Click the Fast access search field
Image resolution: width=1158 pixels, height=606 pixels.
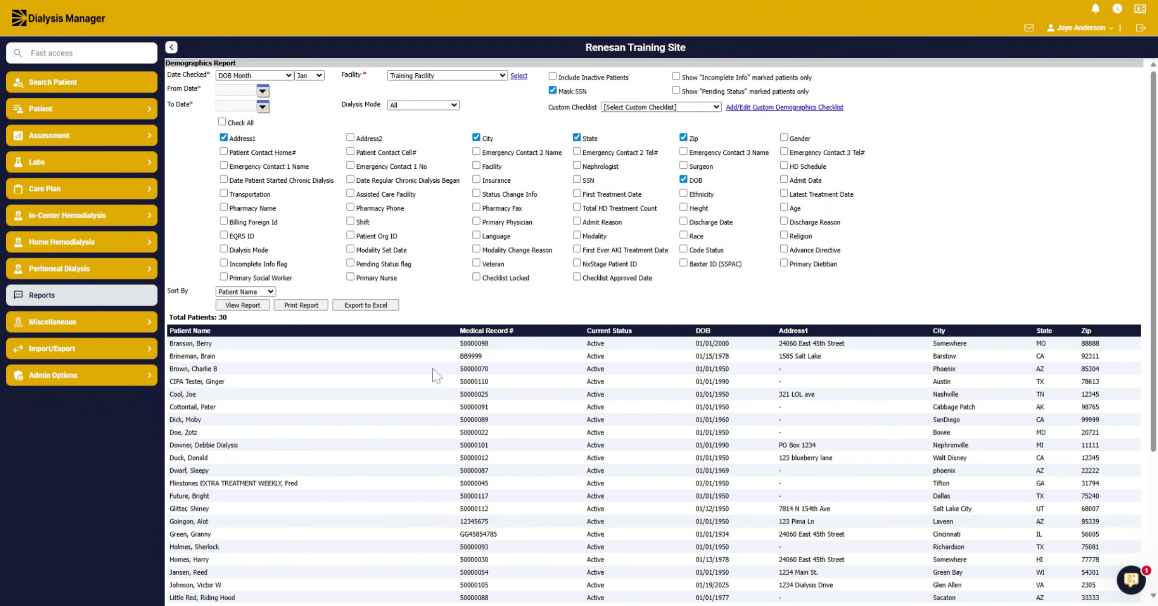coord(82,53)
